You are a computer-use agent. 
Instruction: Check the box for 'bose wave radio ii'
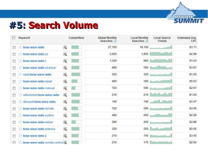pyautogui.click(x=14, y=61)
